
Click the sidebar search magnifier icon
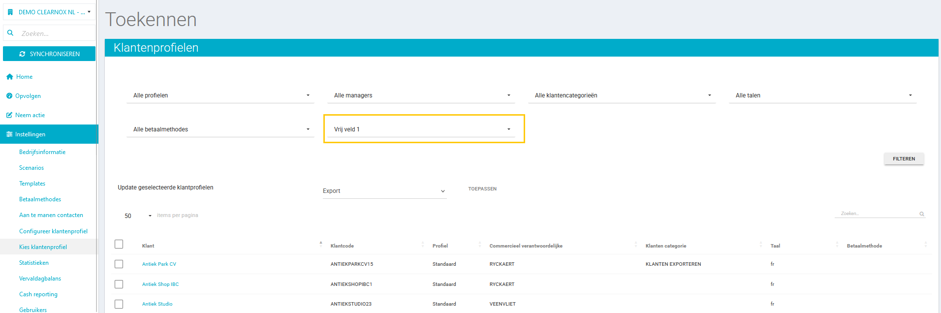click(10, 33)
